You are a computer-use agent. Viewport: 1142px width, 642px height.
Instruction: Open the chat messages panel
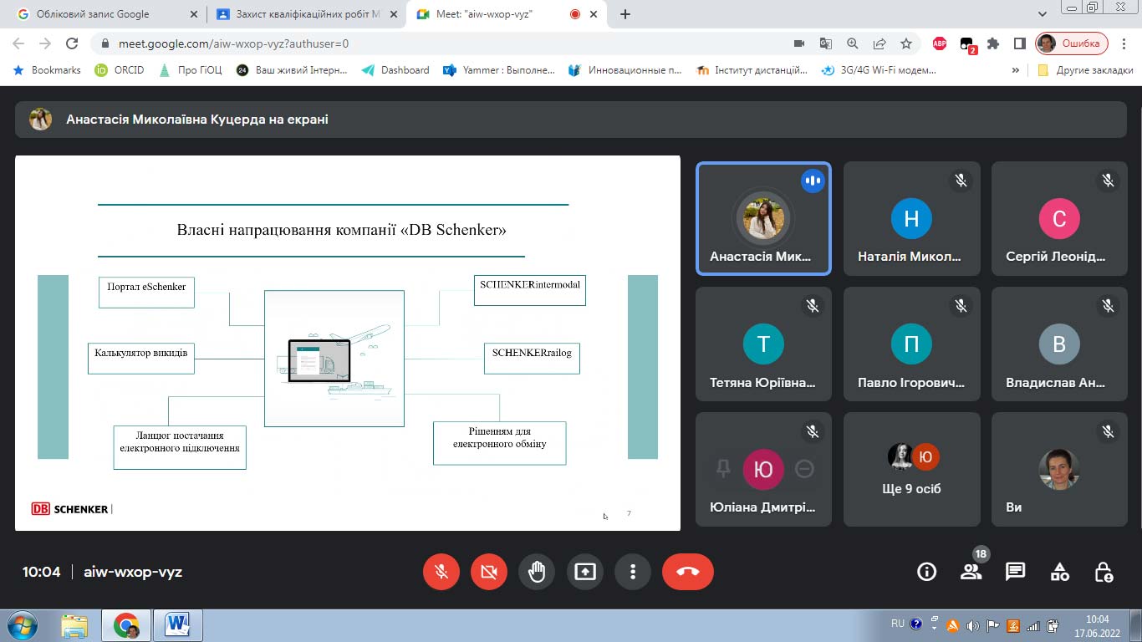click(1015, 572)
